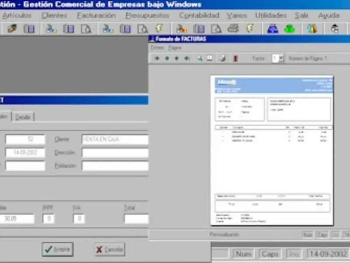Open the Salir menu
The image size is (350, 263).
pyautogui.click(x=301, y=15)
